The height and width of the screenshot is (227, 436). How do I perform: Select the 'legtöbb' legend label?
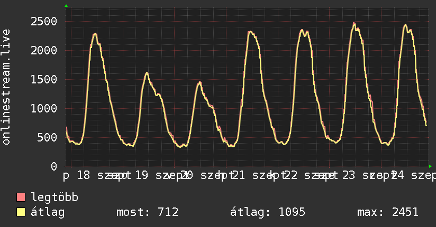pyautogui.click(x=54, y=197)
